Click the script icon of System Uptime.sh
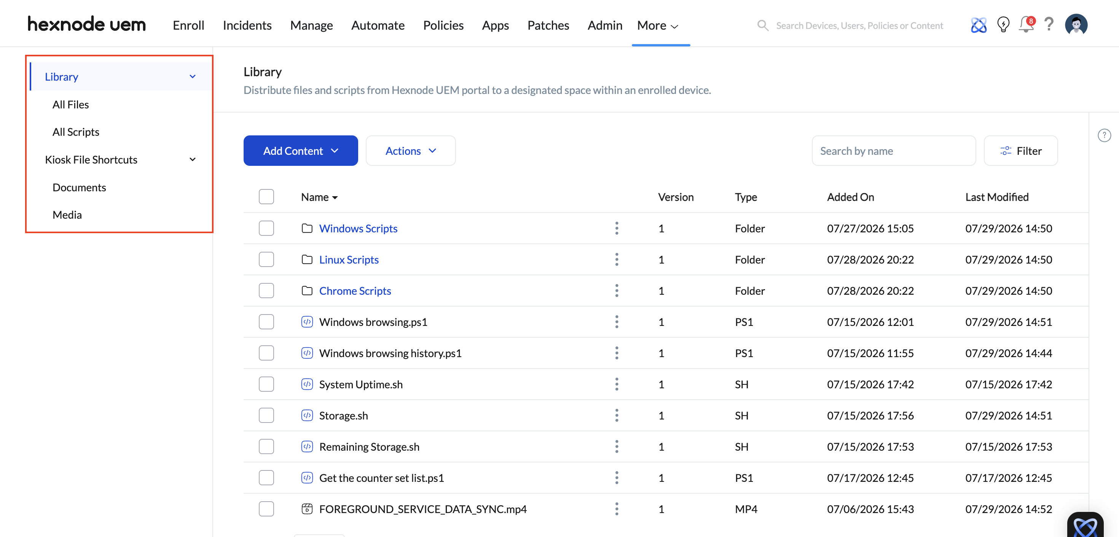Viewport: 1119px width, 537px height. tap(307, 384)
